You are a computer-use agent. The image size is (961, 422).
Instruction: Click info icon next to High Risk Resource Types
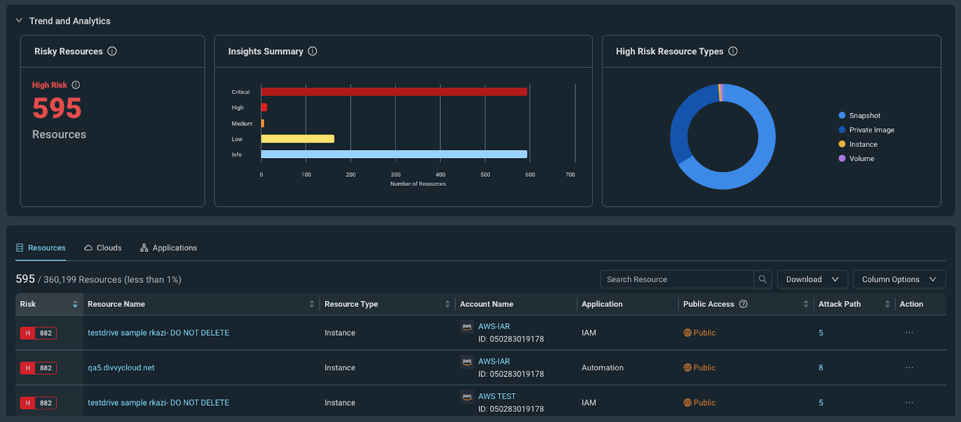(x=733, y=51)
